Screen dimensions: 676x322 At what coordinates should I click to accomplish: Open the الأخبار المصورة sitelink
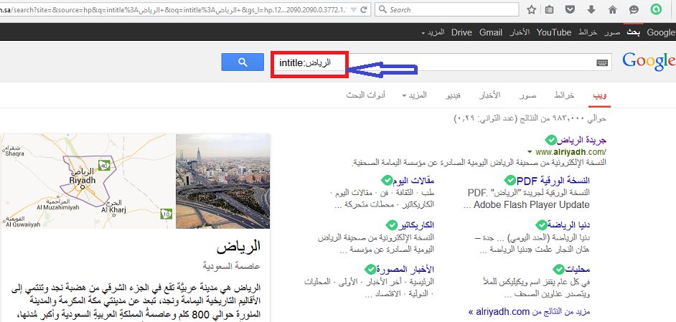(405, 270)
